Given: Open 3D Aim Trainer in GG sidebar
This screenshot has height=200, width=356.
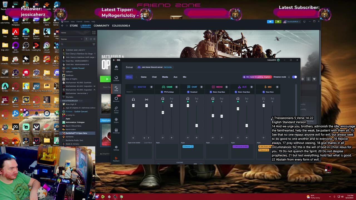Looking at the screenshot, I should click(116, 109).
